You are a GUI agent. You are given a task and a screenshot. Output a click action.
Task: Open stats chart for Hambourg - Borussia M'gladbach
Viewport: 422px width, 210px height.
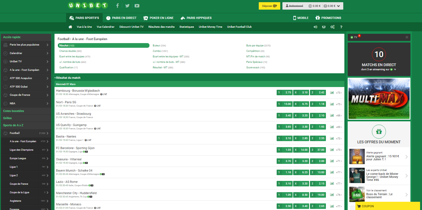pos(332,93)
